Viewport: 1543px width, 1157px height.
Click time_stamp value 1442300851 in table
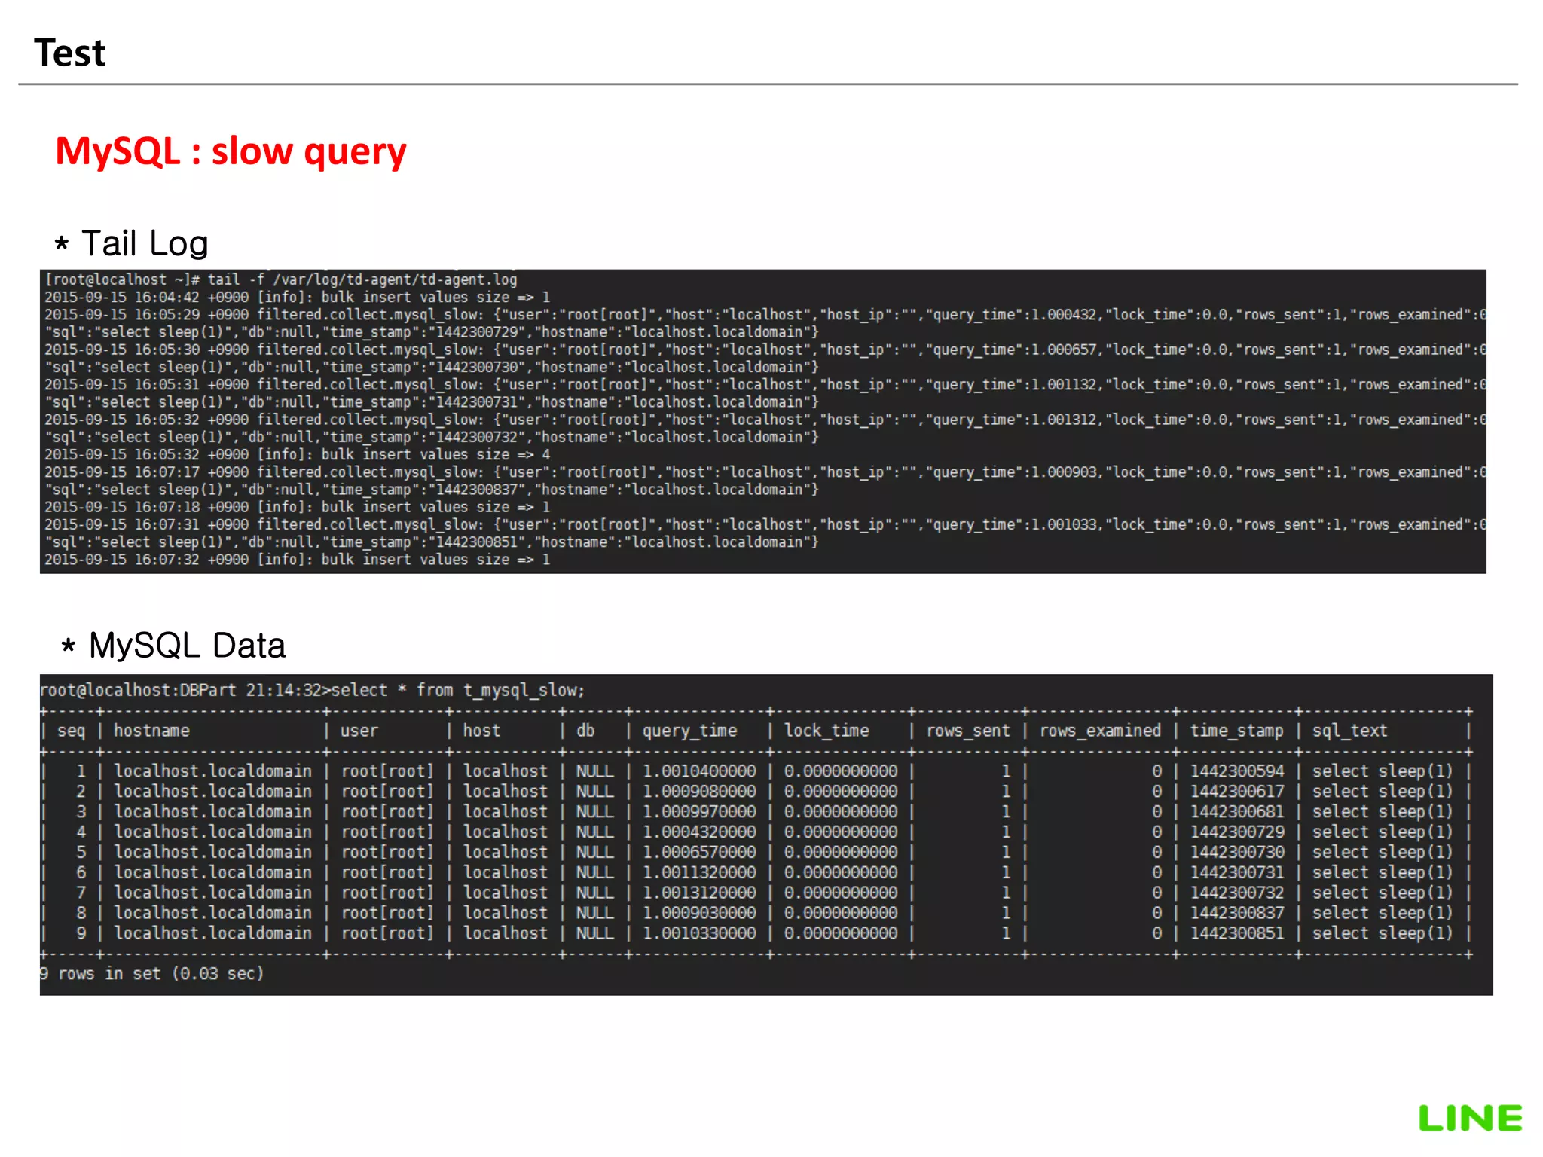click(x=1237, y=933)
